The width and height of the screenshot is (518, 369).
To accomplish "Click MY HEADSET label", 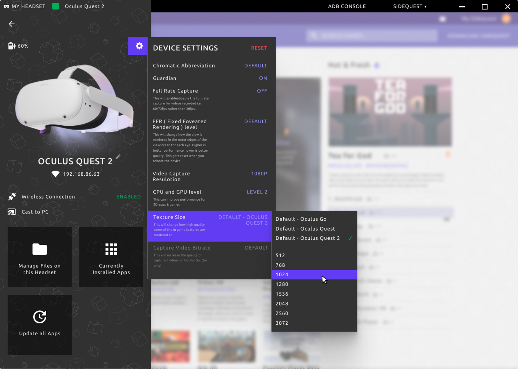I will click(x=28, y=6).
